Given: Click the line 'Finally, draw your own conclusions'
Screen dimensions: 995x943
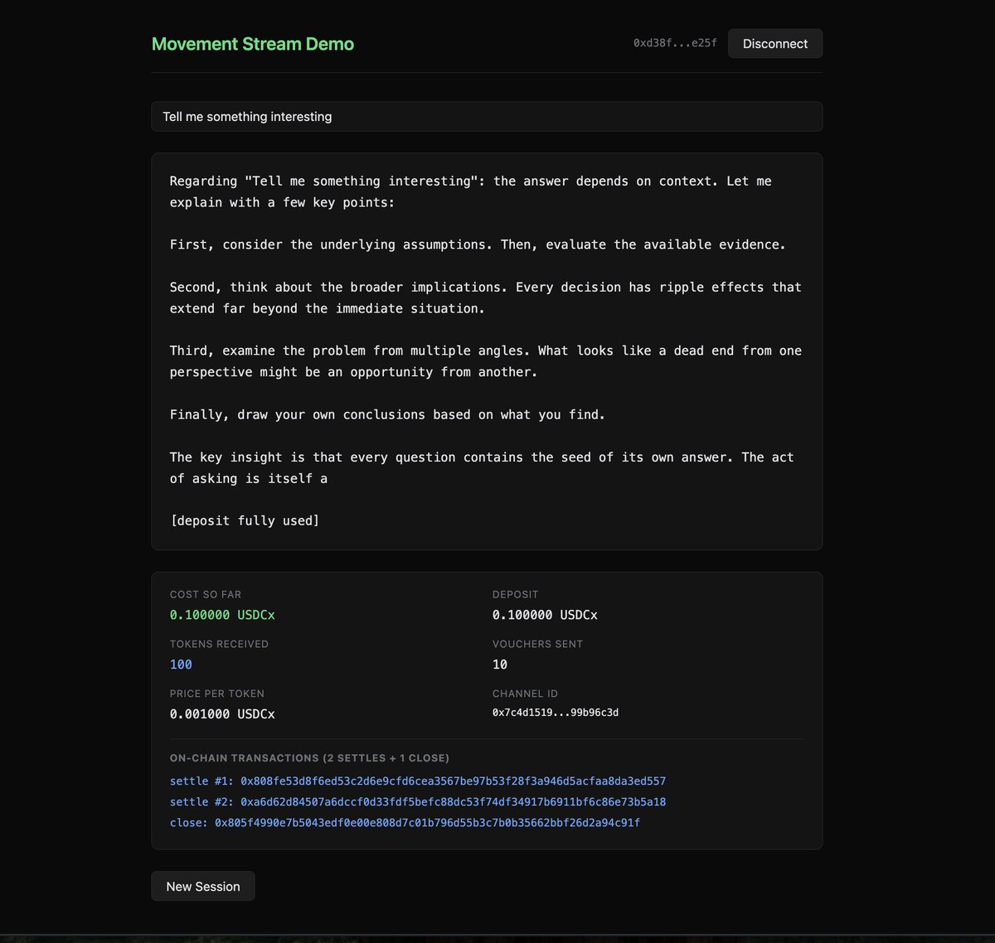Looking at the screenshot, I should 387,414.
